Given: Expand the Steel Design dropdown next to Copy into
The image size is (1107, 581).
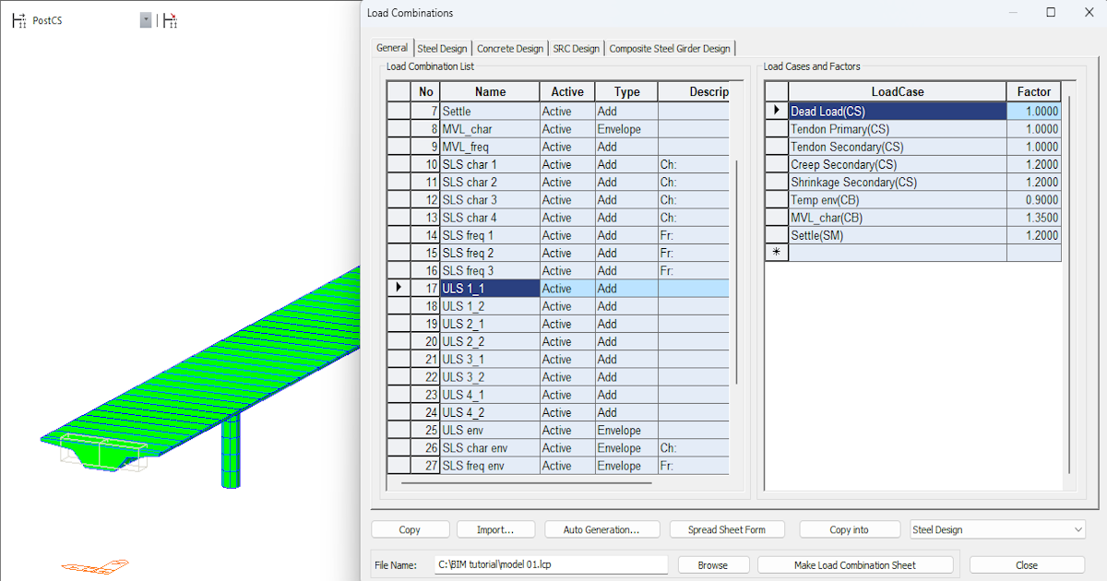Looking at the screenshot, I should [x=1078, y=529].
